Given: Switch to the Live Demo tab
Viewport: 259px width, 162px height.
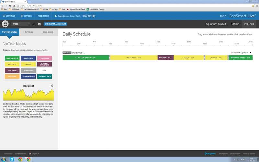Looking at the screenshot, I should click(x=48, y=32).
